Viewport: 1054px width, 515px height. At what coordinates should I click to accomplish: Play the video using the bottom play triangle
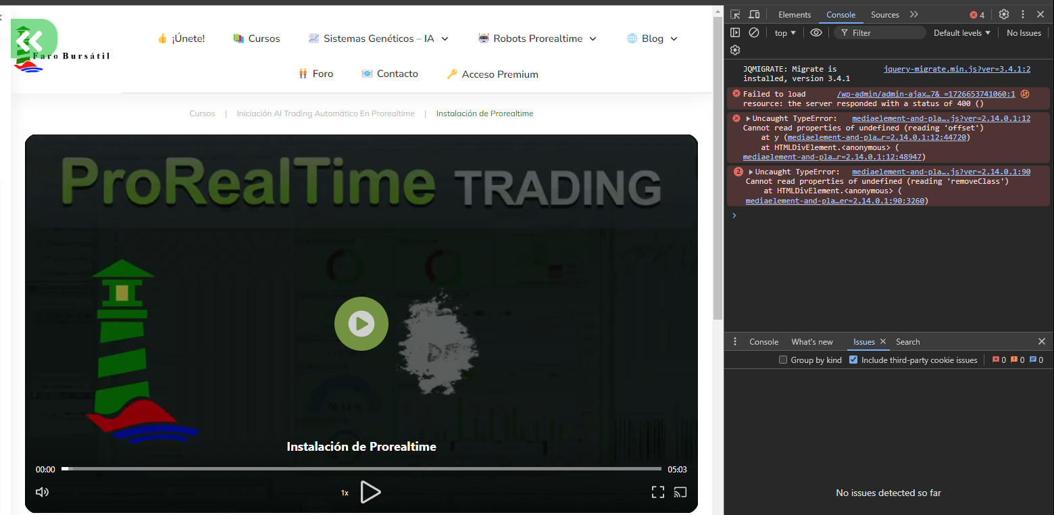click(370, 492)
